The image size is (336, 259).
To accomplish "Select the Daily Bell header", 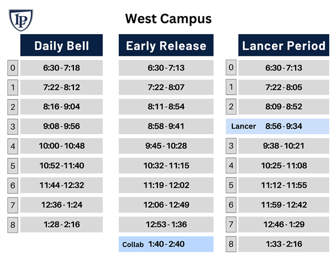I will tap(62, 45).
